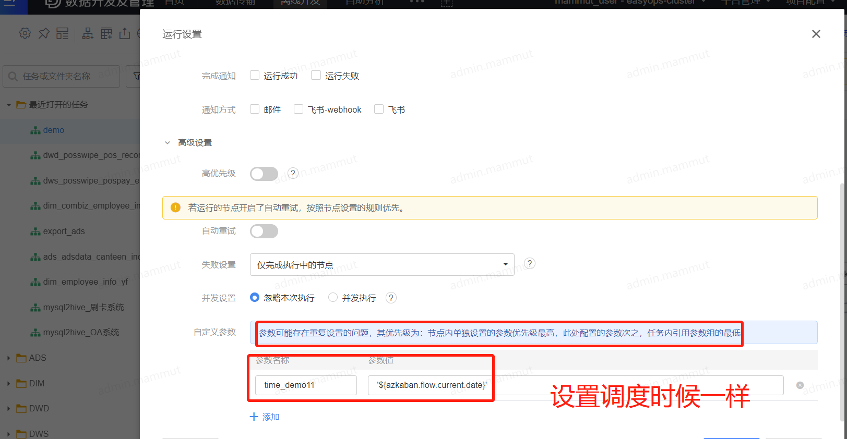Collapse the 高级设置 section

tap(168, 142)
